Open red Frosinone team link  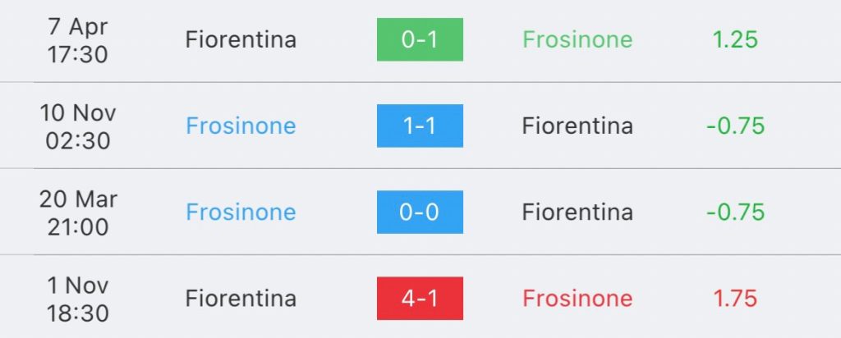577,298
